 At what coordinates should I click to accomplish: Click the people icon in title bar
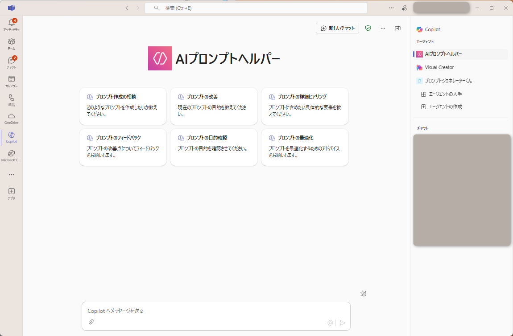405,8
